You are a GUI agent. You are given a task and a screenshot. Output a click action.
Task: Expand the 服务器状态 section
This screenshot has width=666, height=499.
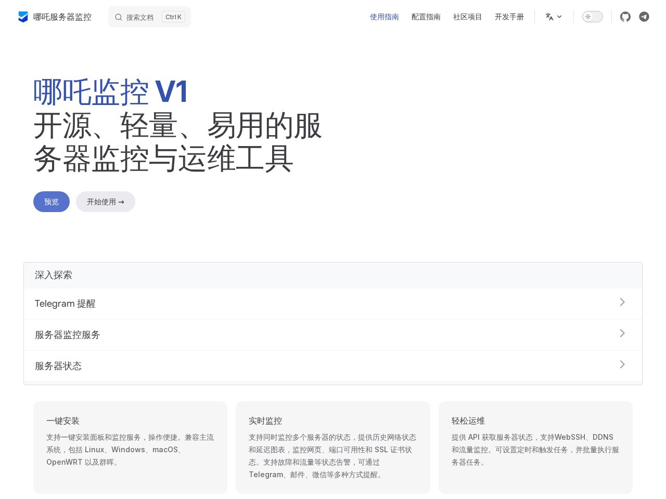[x=333, y=366]
